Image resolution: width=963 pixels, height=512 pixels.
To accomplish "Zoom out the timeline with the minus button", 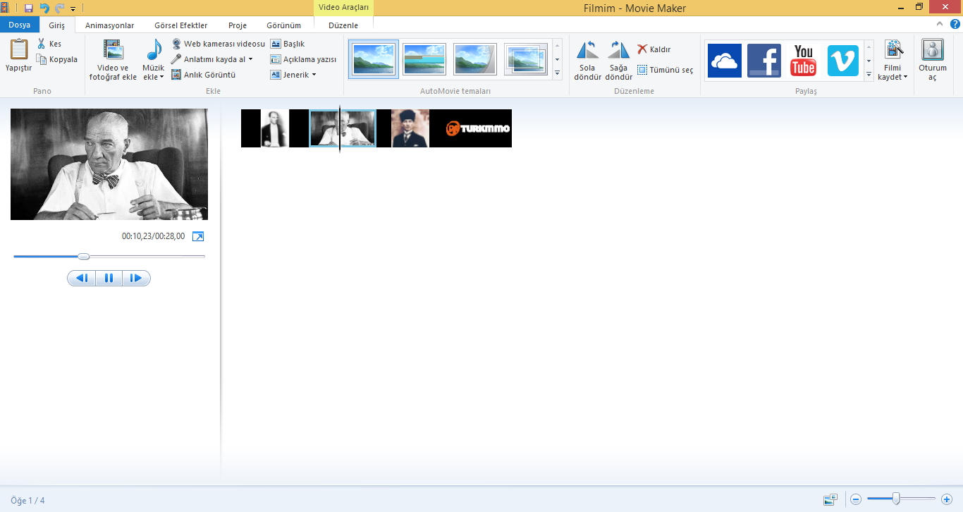I will (856, 499).
